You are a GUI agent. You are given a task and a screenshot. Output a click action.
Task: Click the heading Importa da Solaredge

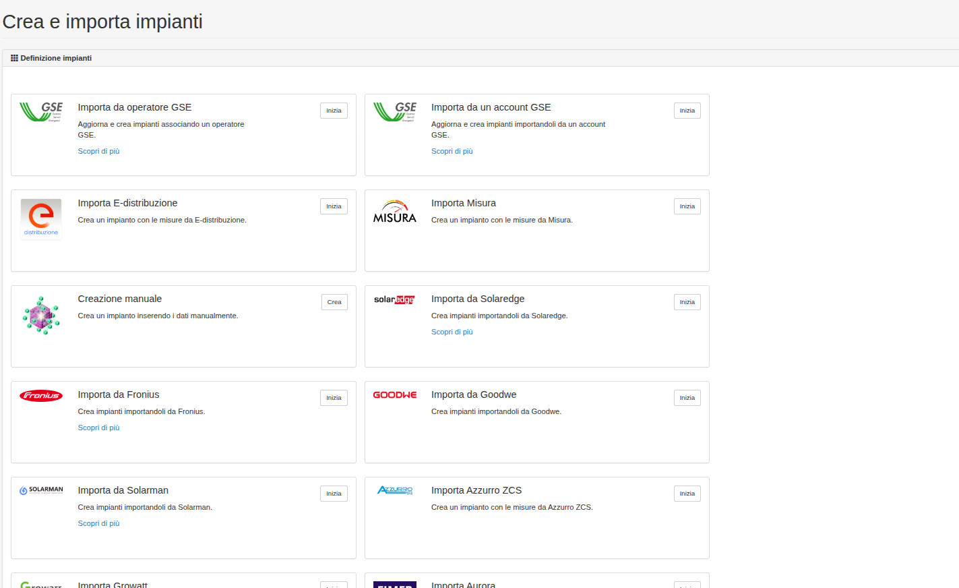pos(478,299)
